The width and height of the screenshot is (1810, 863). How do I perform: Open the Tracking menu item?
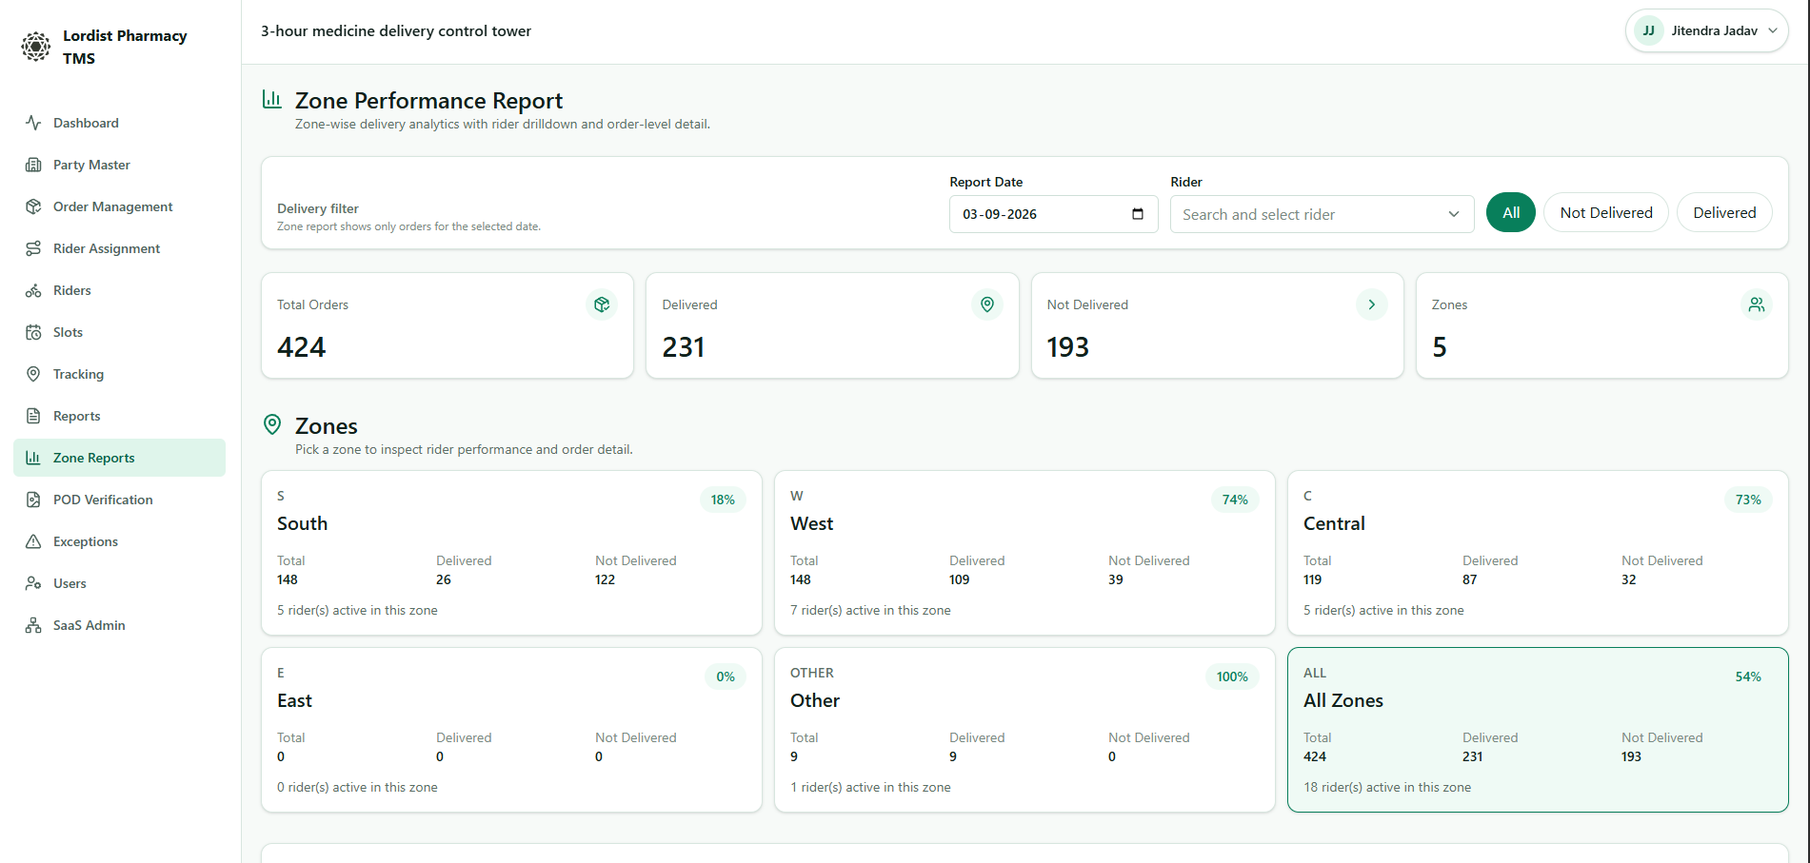(x=119, y=374)
